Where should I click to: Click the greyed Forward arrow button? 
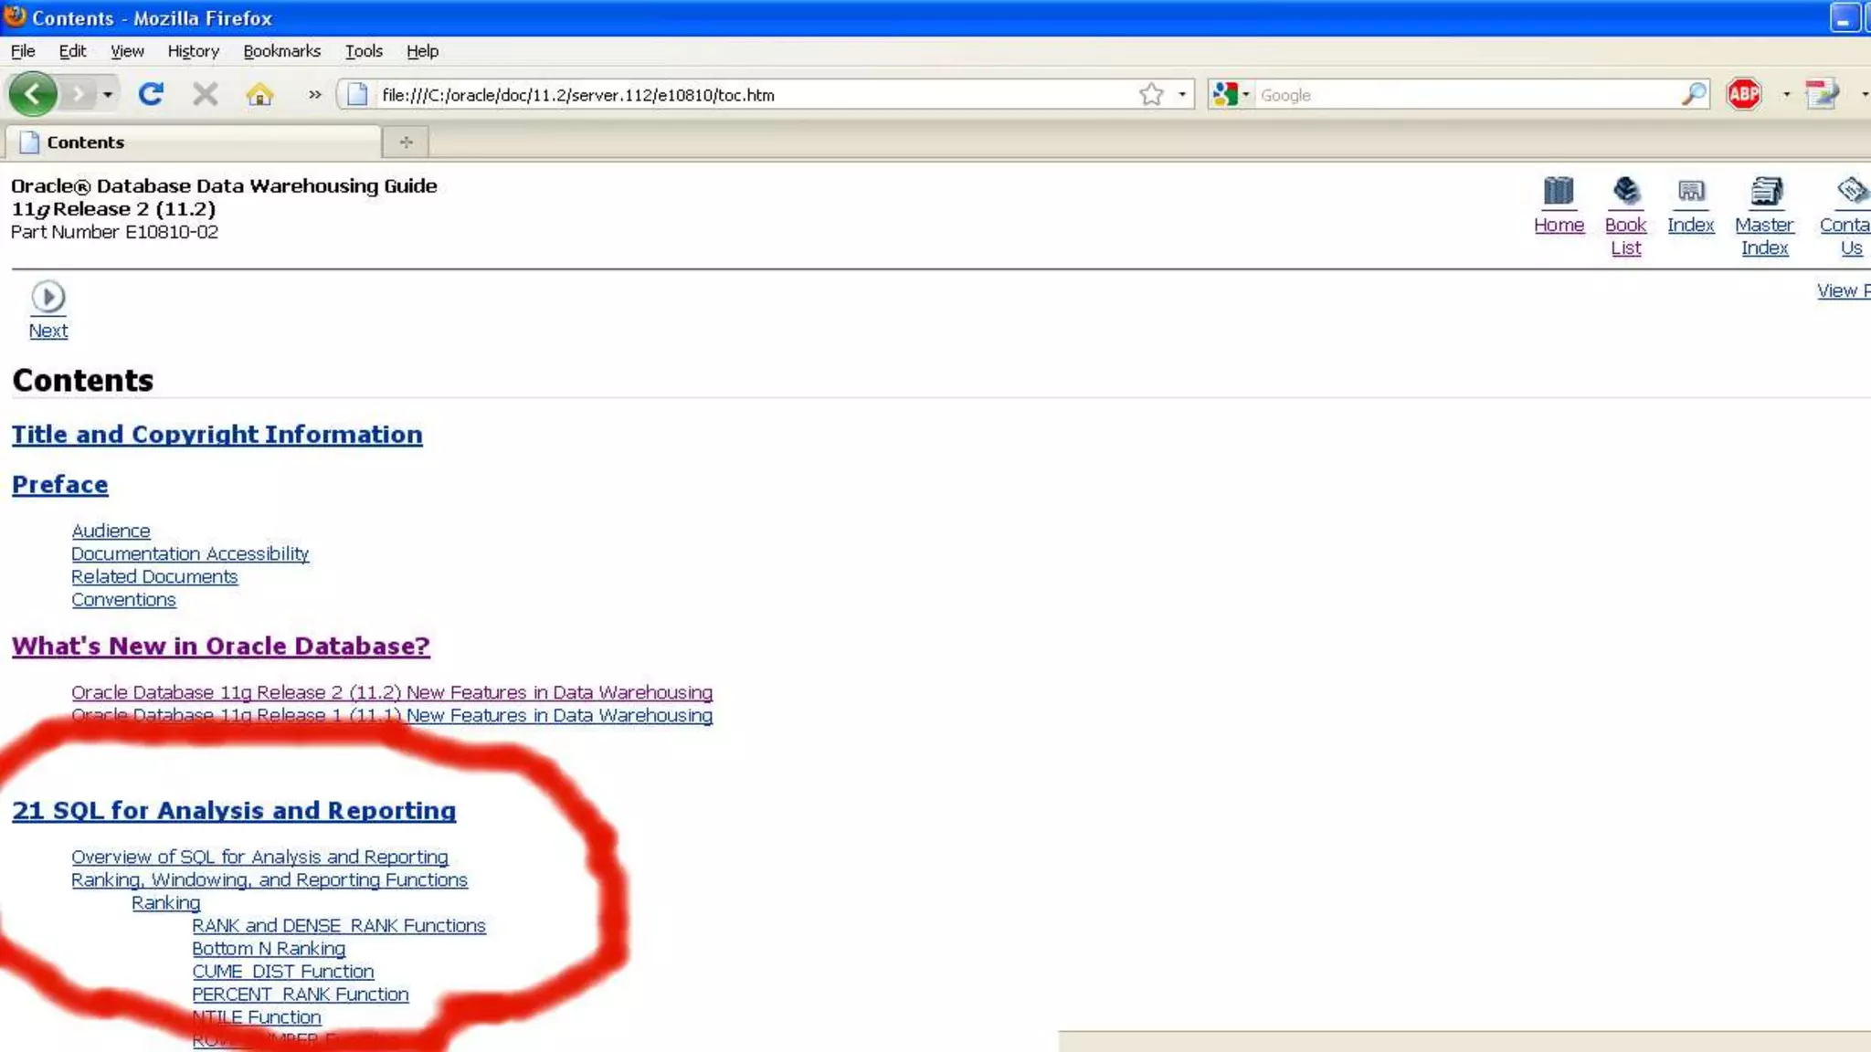[x=79, y=94]
